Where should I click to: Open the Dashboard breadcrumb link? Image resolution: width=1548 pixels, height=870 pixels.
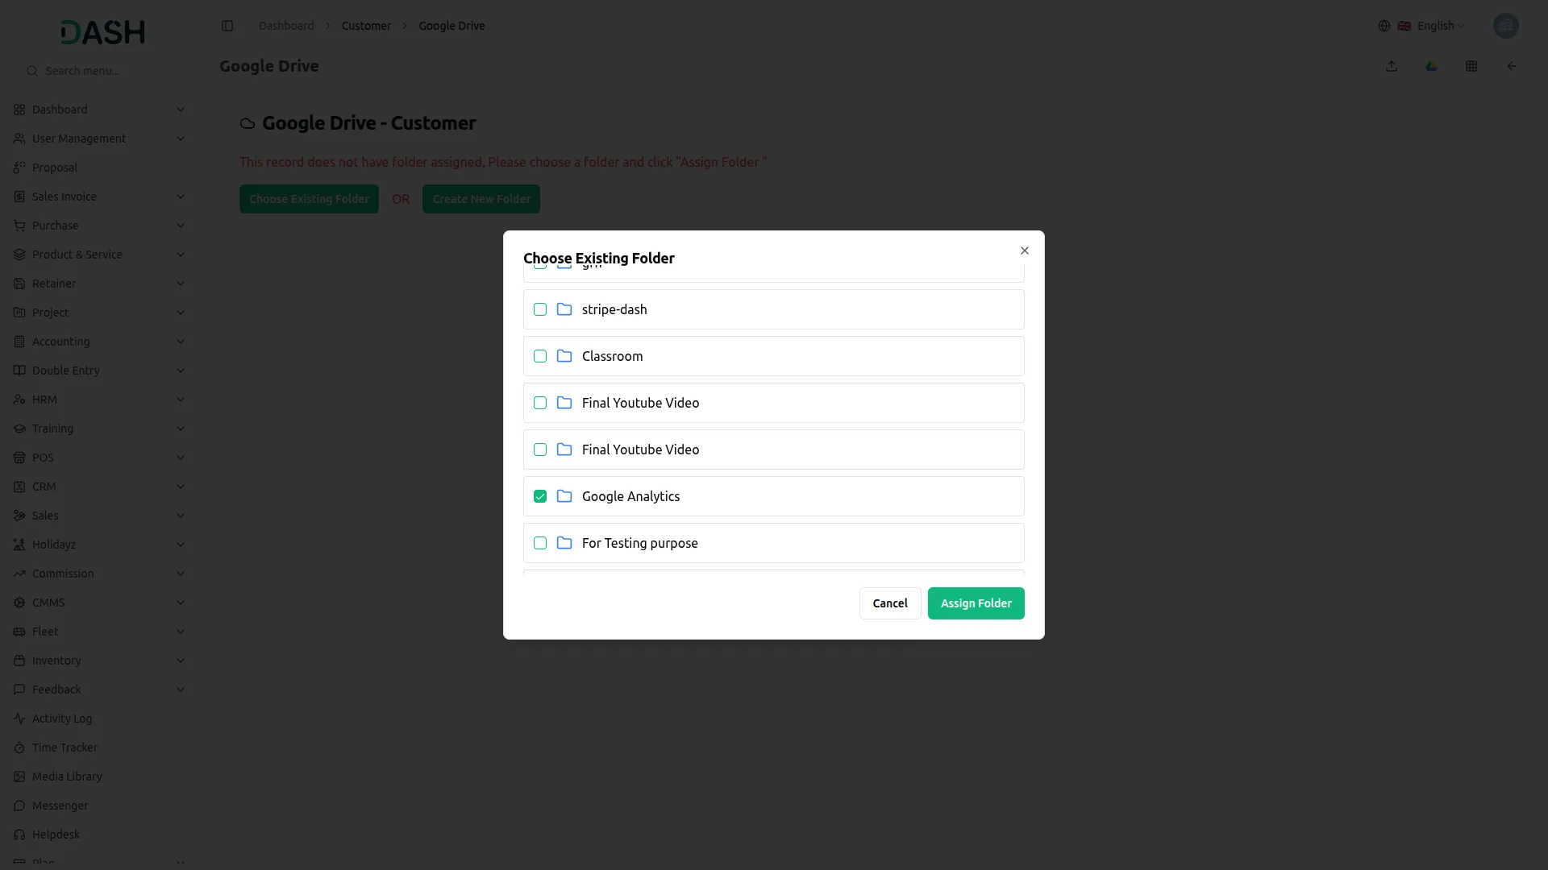(x=285, y=25)
